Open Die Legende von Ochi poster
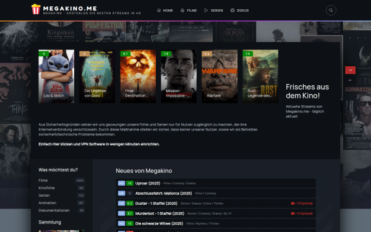Screen dimensions: 371x232 (x=97, y=76)
